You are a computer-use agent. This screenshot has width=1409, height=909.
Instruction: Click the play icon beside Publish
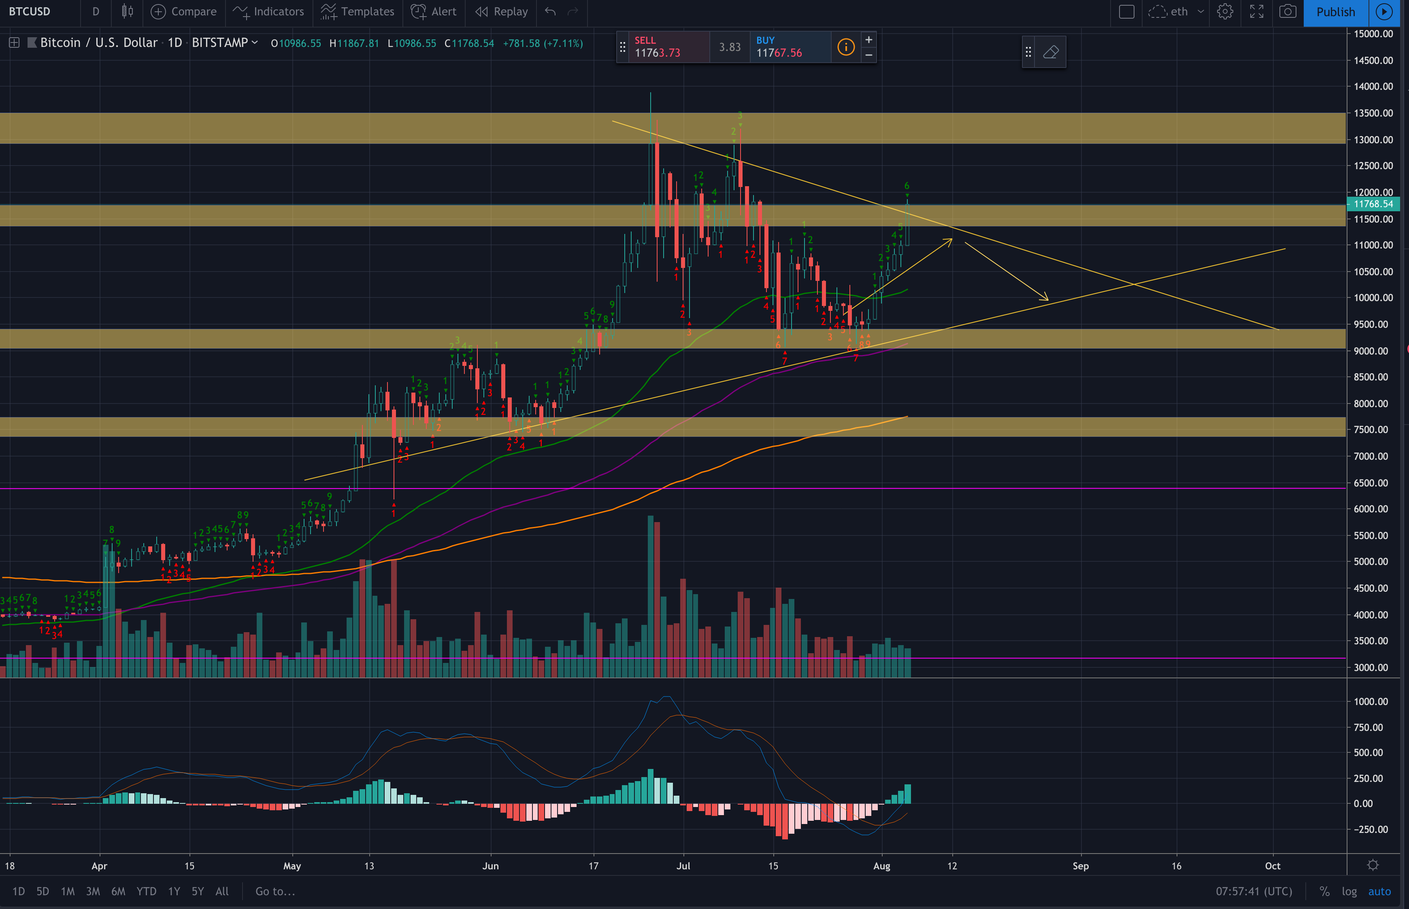[x=1384, y=12]
